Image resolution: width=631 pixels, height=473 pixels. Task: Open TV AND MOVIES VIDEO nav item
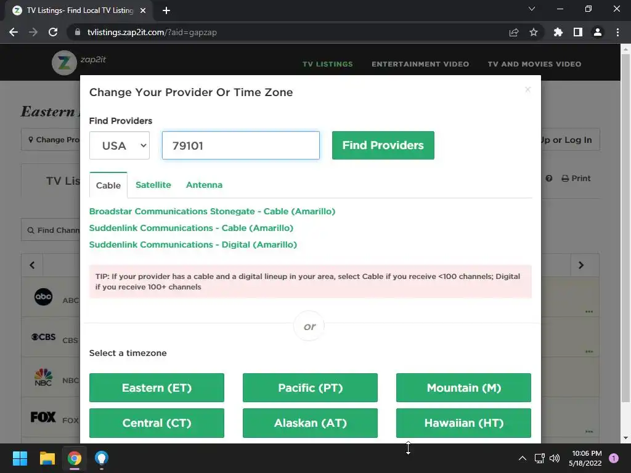pyautogui.click(x=534, y=64)
